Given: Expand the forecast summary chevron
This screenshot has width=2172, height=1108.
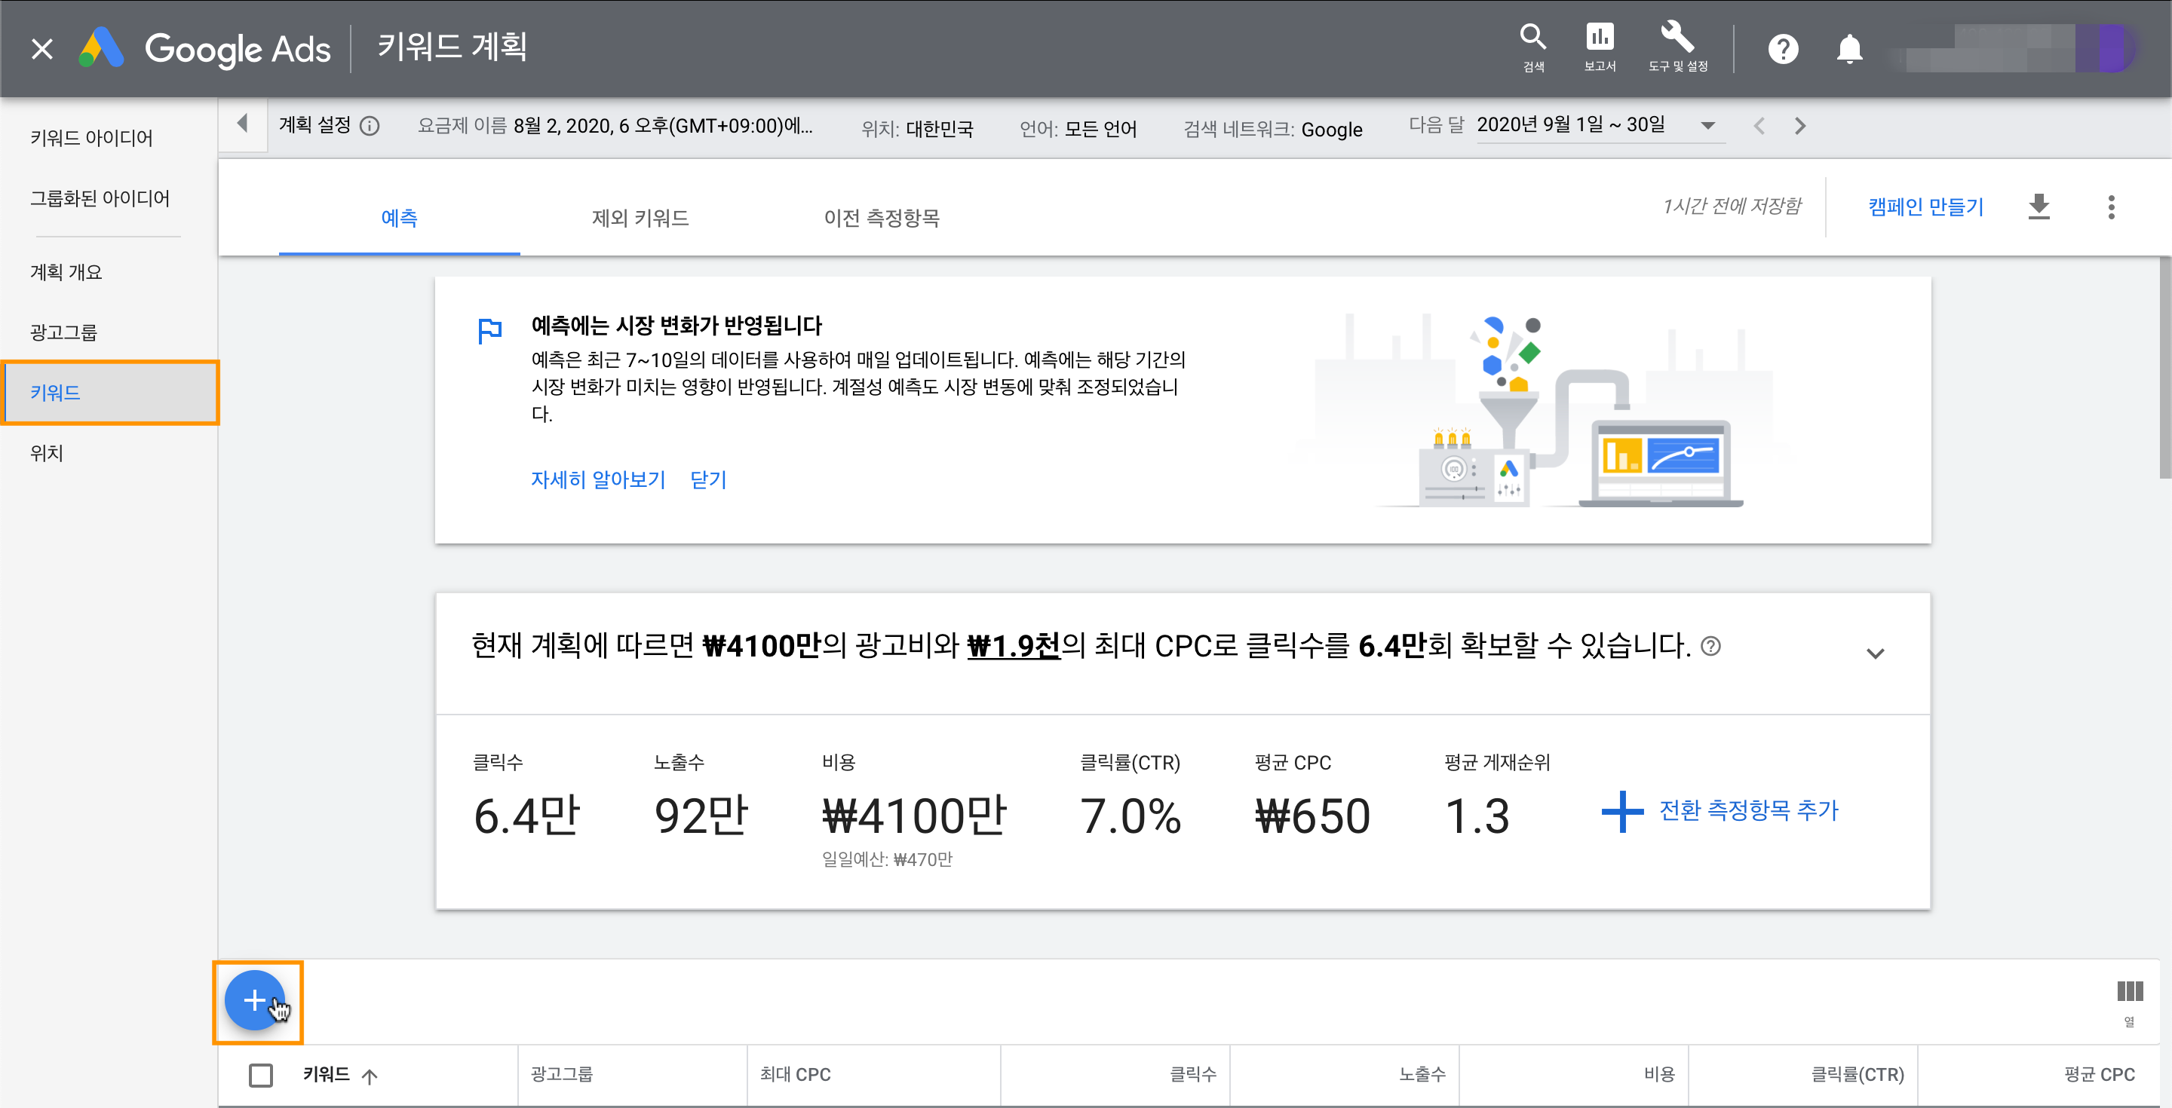Looking at the screenshot, I should [x=1874, y=653].
